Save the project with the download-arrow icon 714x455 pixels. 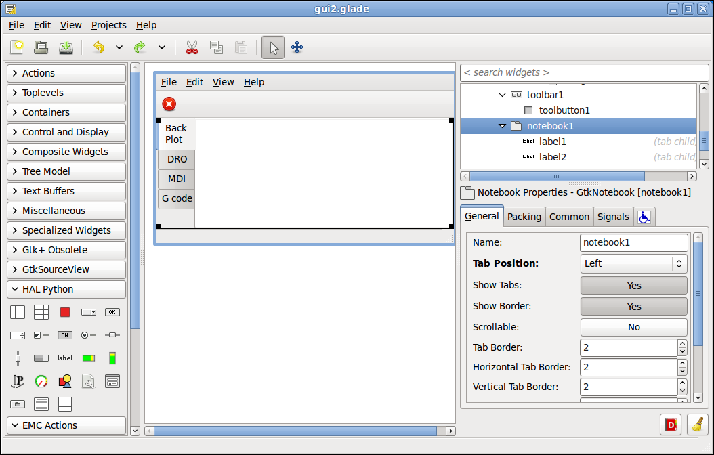pos(66,47)
